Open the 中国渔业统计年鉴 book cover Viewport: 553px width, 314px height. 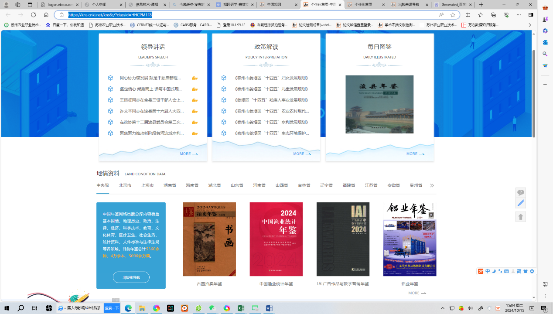[276, 239]
